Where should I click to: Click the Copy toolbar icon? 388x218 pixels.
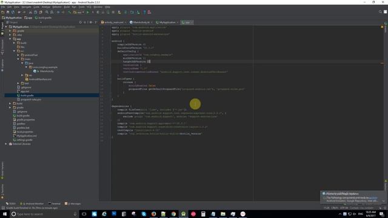pyautogui.click(x=35, y=12)
